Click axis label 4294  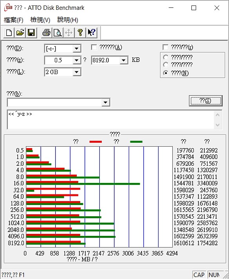tap(172, 253)
